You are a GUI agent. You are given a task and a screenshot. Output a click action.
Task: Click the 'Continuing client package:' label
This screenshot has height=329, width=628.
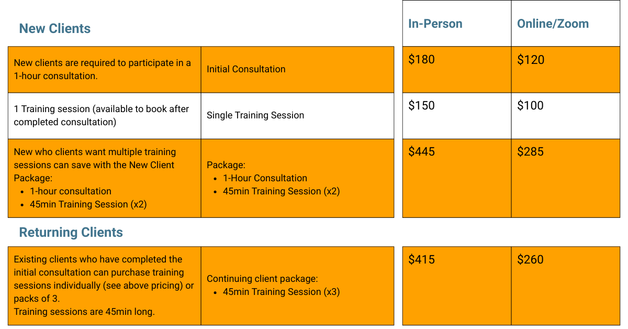[x=262, y=279]
